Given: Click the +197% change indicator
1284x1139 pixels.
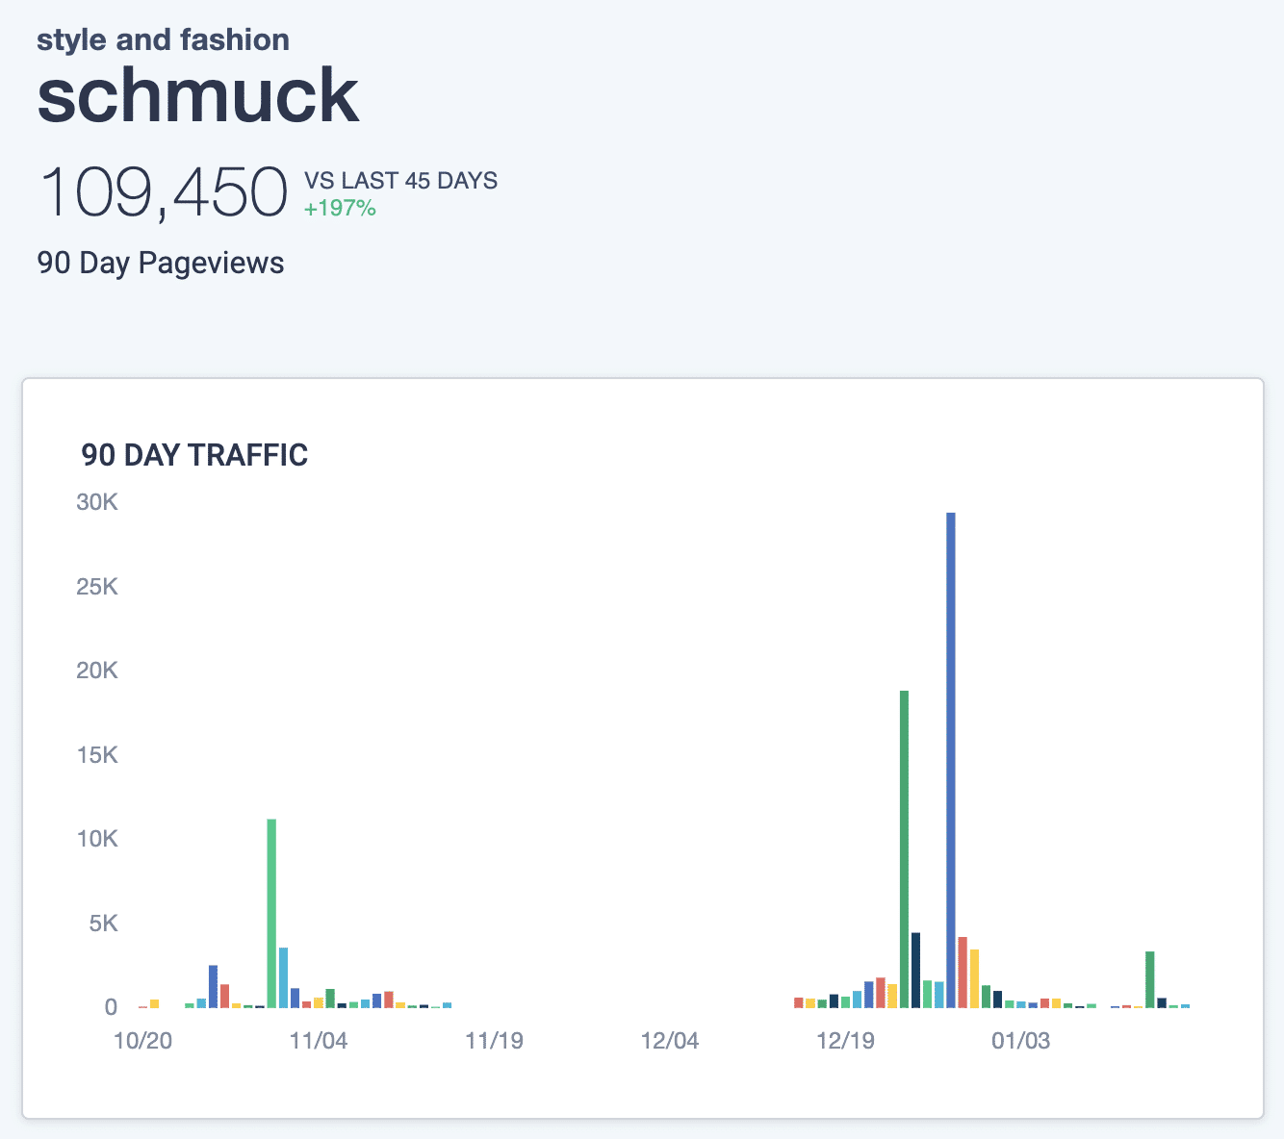Looking at the screenshot, I should [x=340, y=209].
